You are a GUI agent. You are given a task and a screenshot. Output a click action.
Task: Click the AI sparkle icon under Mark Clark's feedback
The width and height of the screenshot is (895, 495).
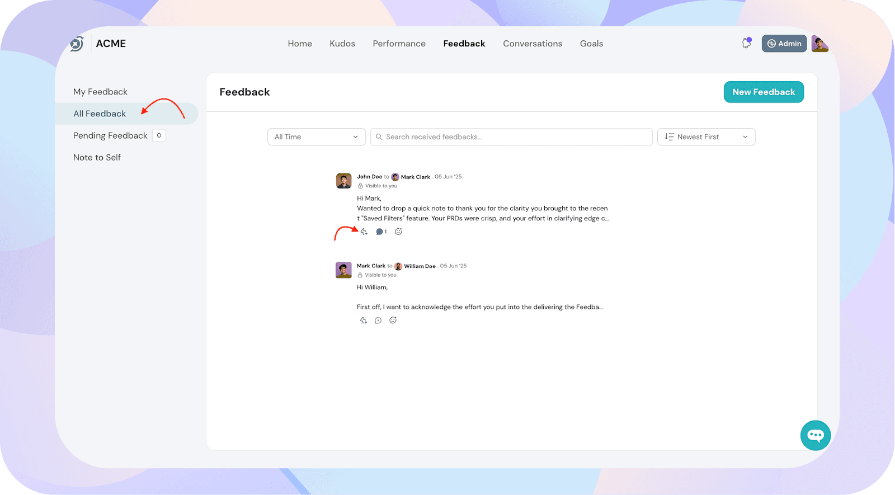364,320
